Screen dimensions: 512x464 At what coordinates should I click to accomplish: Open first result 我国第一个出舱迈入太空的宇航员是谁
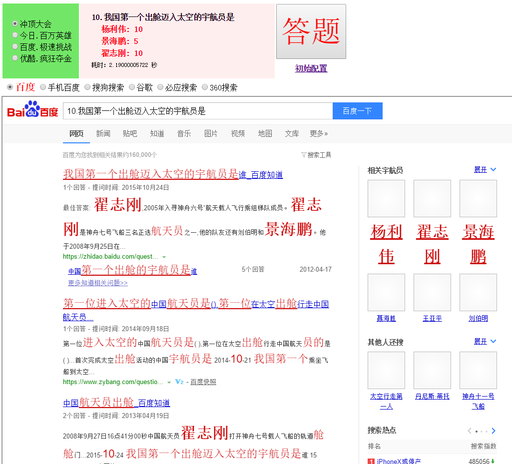tap(173, 174)
